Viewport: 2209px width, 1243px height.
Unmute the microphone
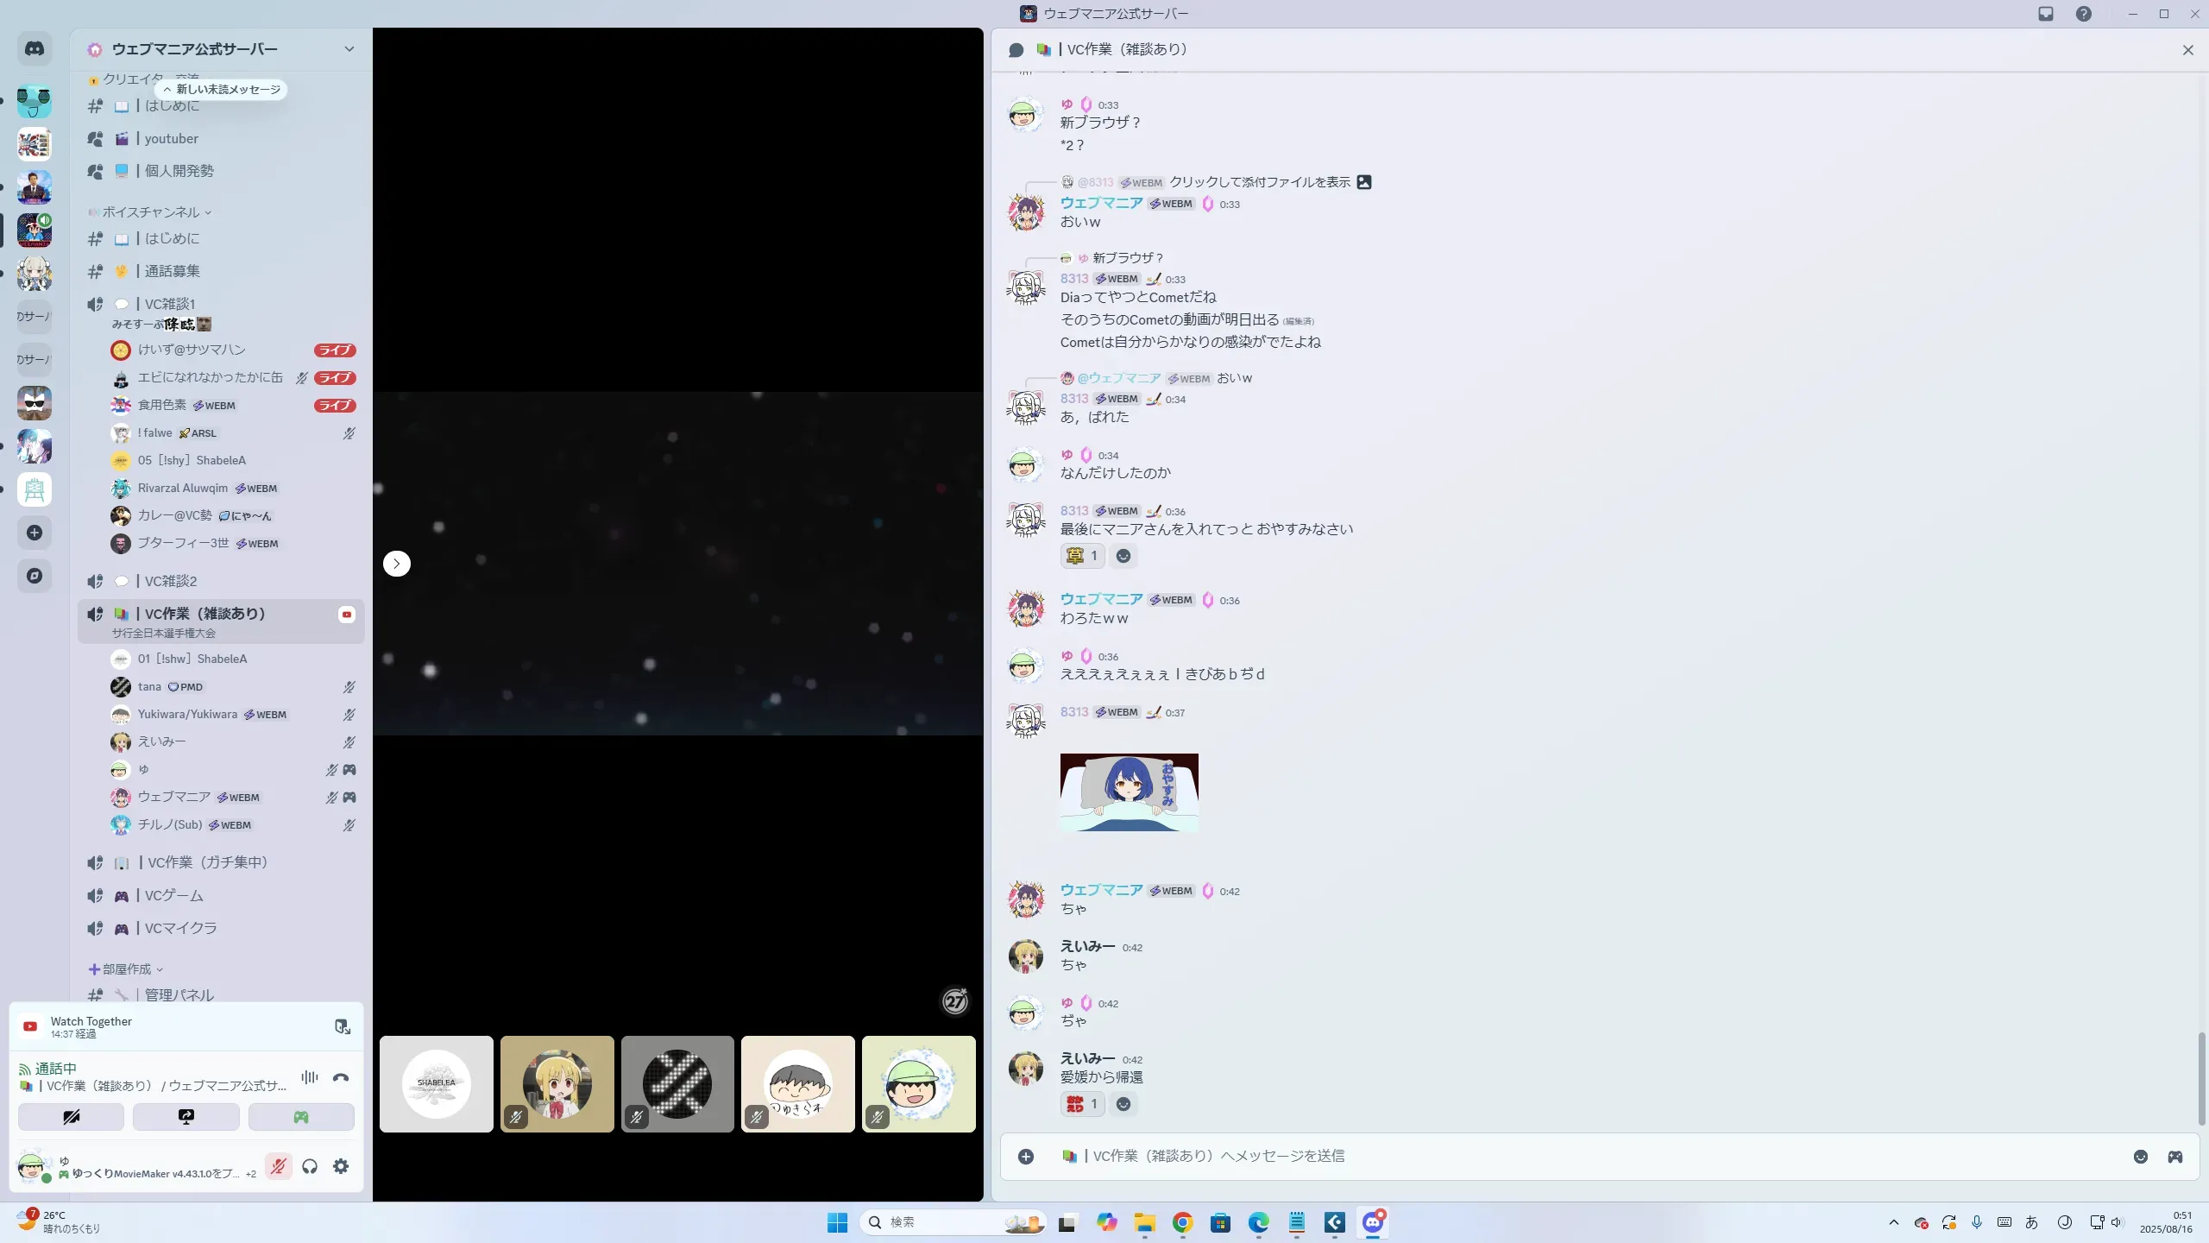click(278, 1166)
